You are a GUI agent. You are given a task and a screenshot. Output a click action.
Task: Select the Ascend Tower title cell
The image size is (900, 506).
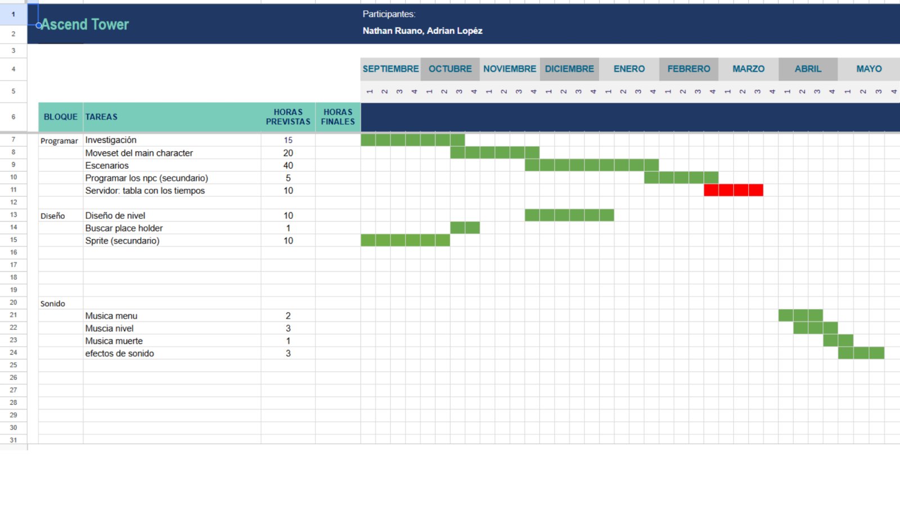(85, 24)
